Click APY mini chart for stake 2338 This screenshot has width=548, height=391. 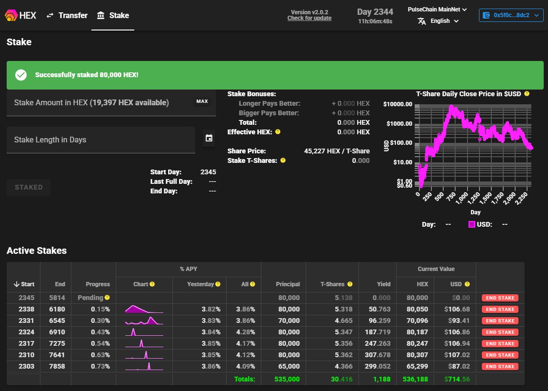pos(144,309)
